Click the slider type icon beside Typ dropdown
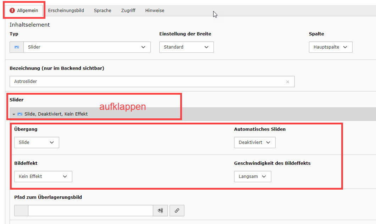This screenshot has height=224, width=376. coord(17,47)
